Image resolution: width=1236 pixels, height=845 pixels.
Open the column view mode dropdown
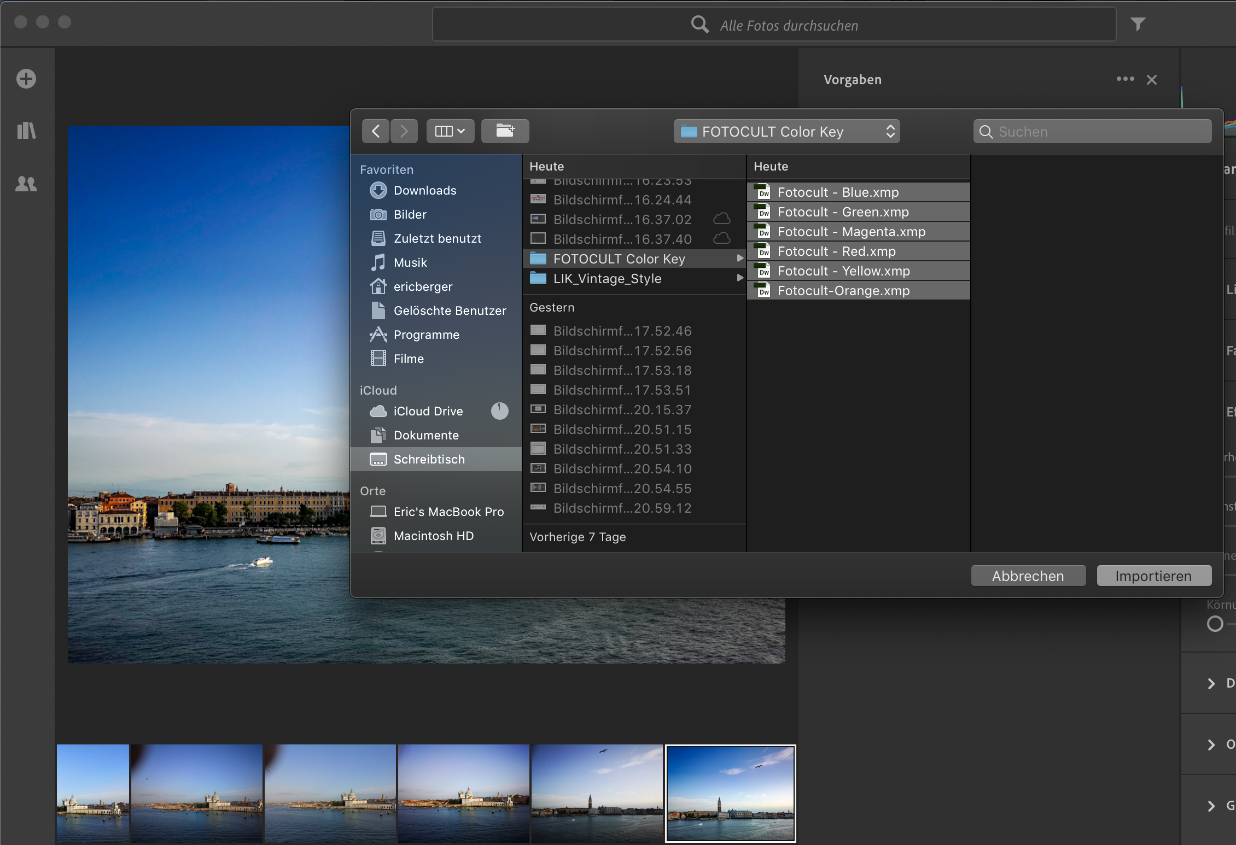(450, 131)
